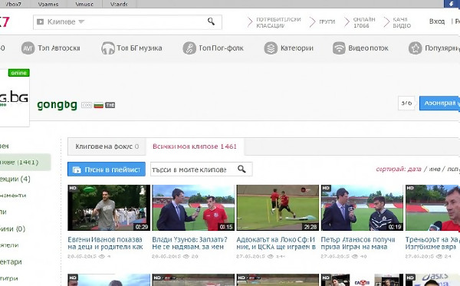Click the gongbg channel name
The height and width of the screenshot is (286, 460).
coord(57,105)
